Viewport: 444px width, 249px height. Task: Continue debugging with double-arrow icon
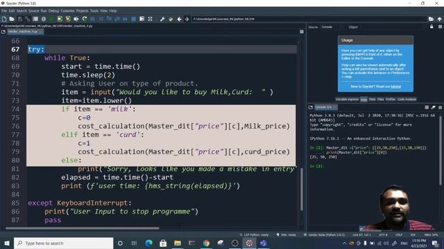125,19
